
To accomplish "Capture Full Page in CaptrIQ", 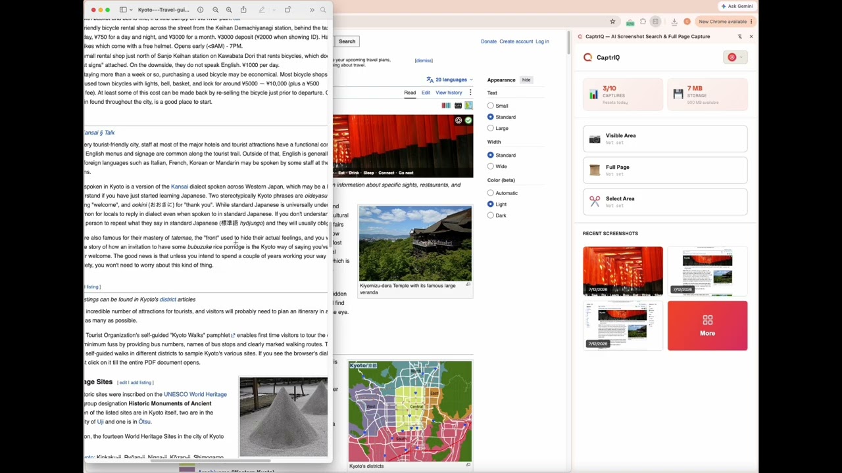I will (665, 170).
